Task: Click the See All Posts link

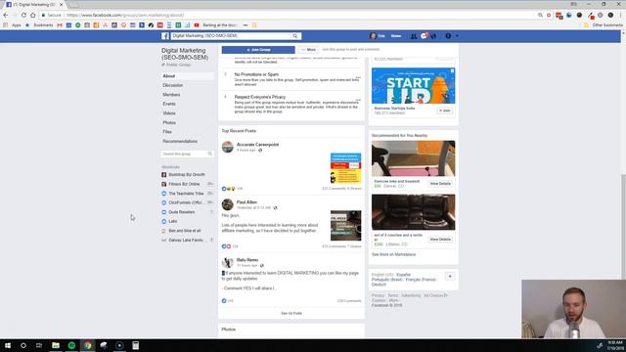Action: pyautogui.click(x=291, y=313)
